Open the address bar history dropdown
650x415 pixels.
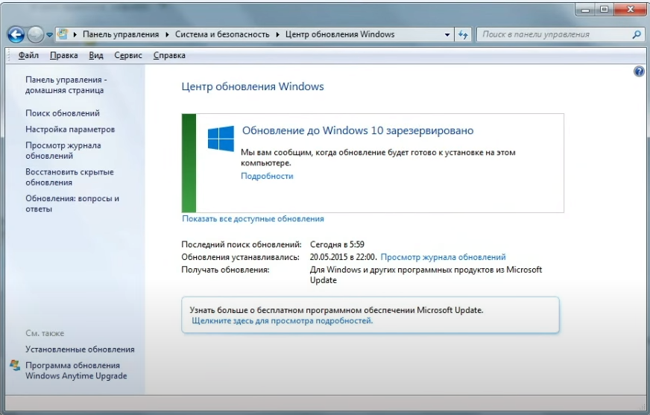coord(447,35)
